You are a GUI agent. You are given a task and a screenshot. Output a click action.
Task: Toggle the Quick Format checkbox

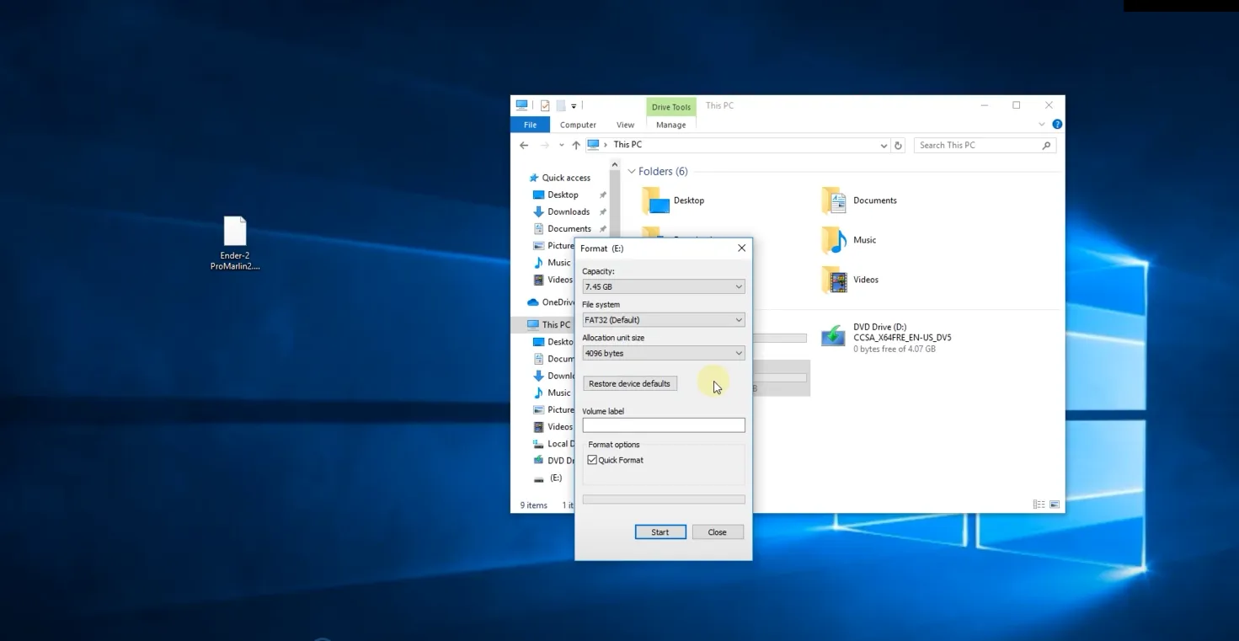click(x=592, y=460)
